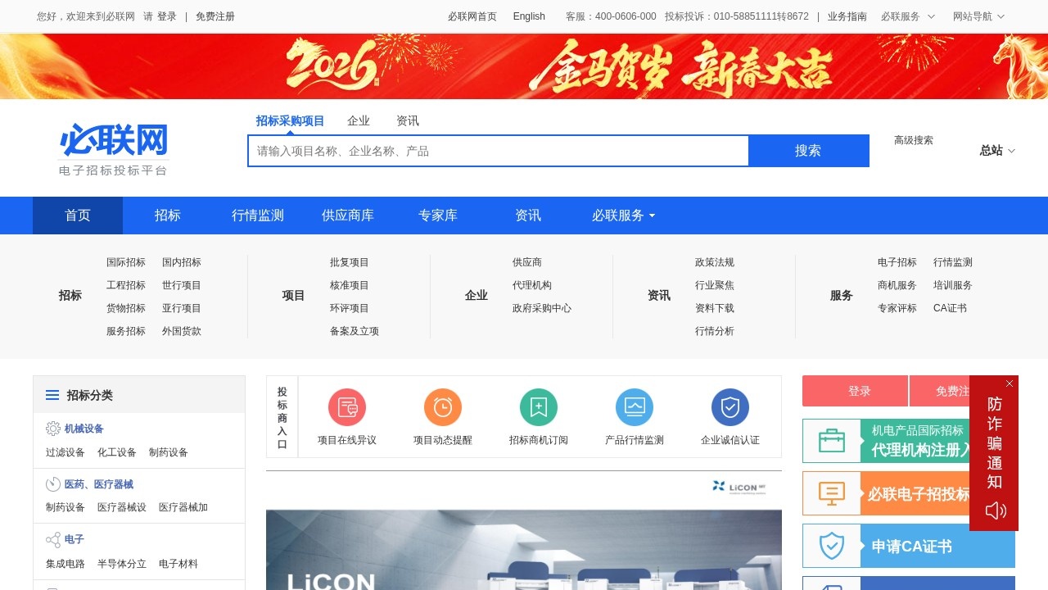Open the 总站 dropdown
The image size is (1048, 590).
[996, 150]
